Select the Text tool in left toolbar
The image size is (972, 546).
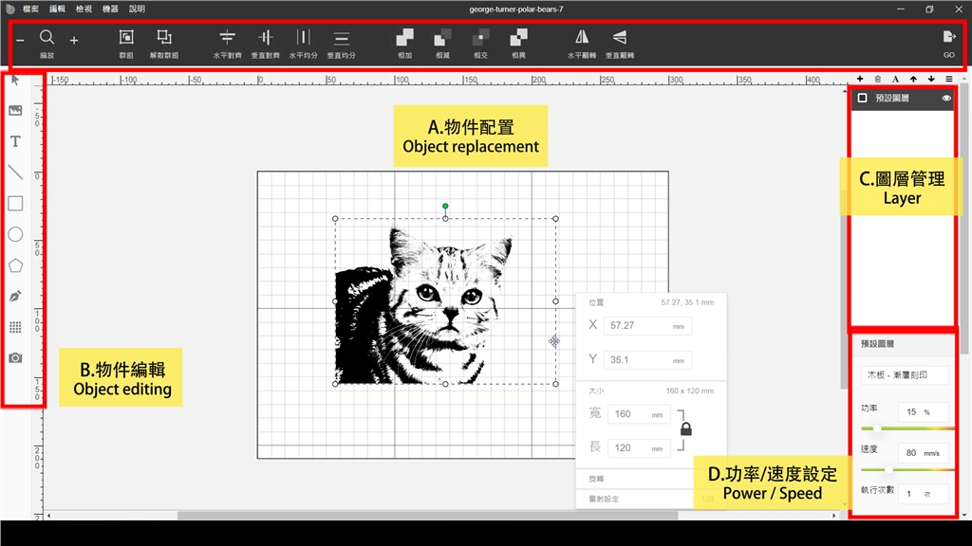coord(15,142)
